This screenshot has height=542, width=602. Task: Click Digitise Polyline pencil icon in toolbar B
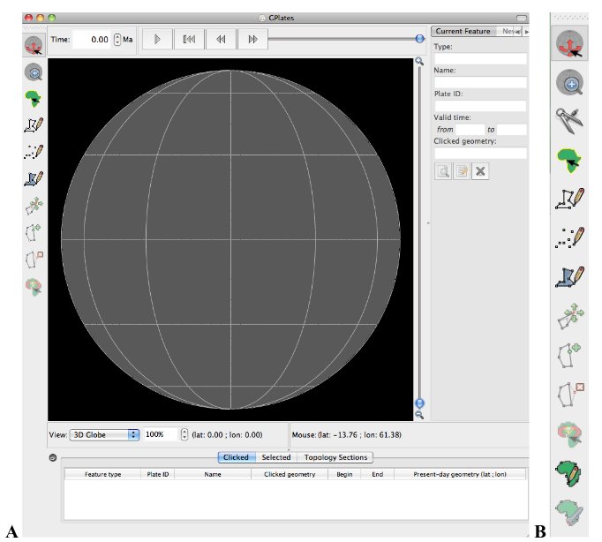click(569, 199)
